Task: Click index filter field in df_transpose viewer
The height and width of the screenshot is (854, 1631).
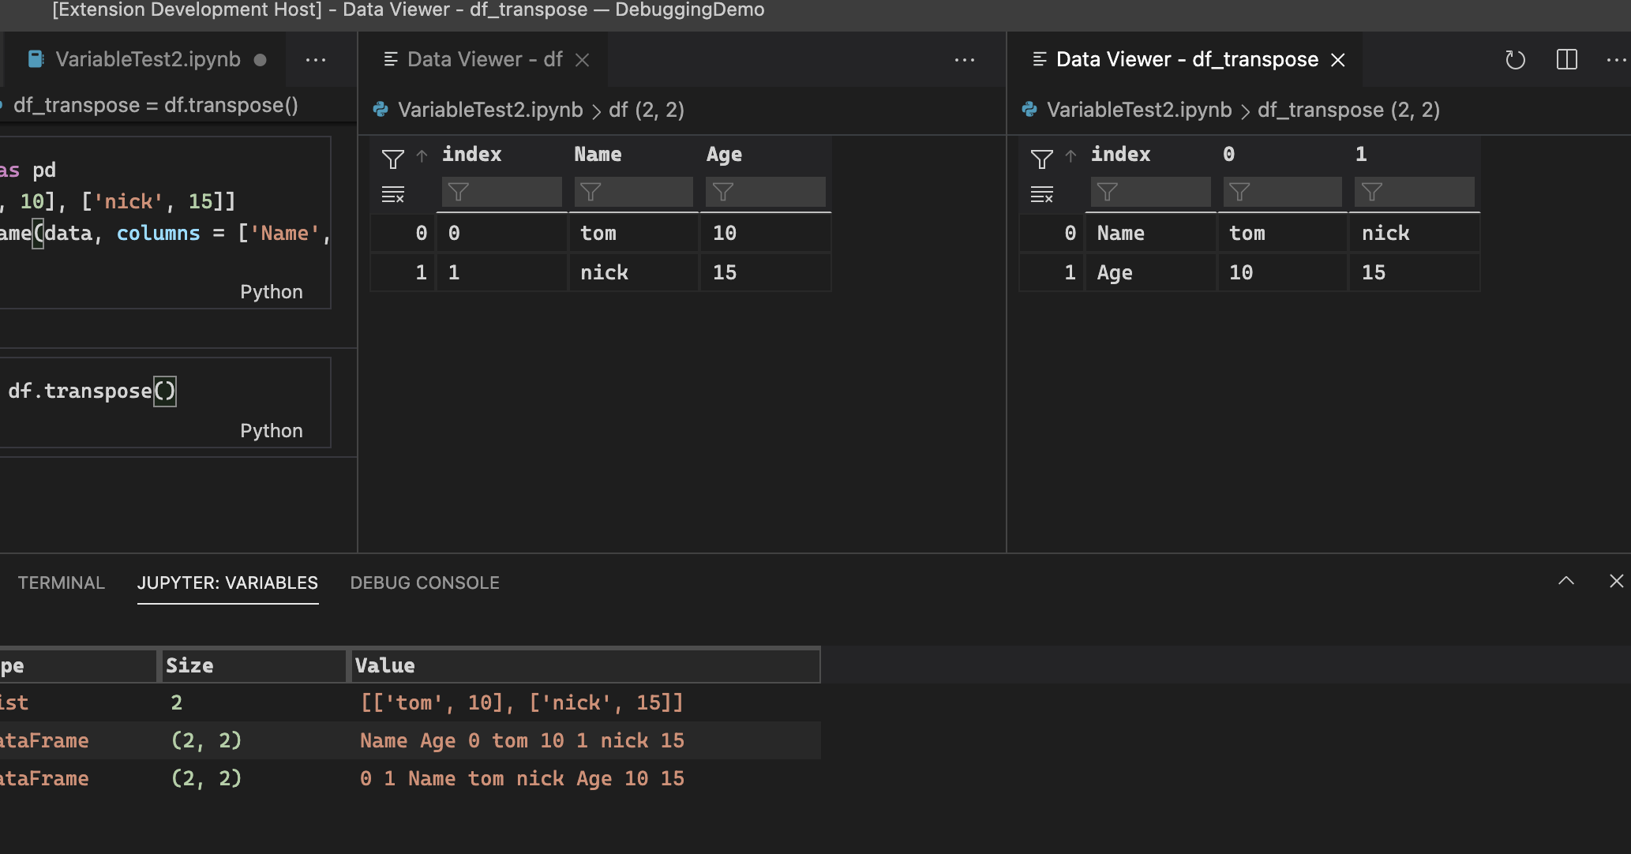Action: click(1150, 192)
